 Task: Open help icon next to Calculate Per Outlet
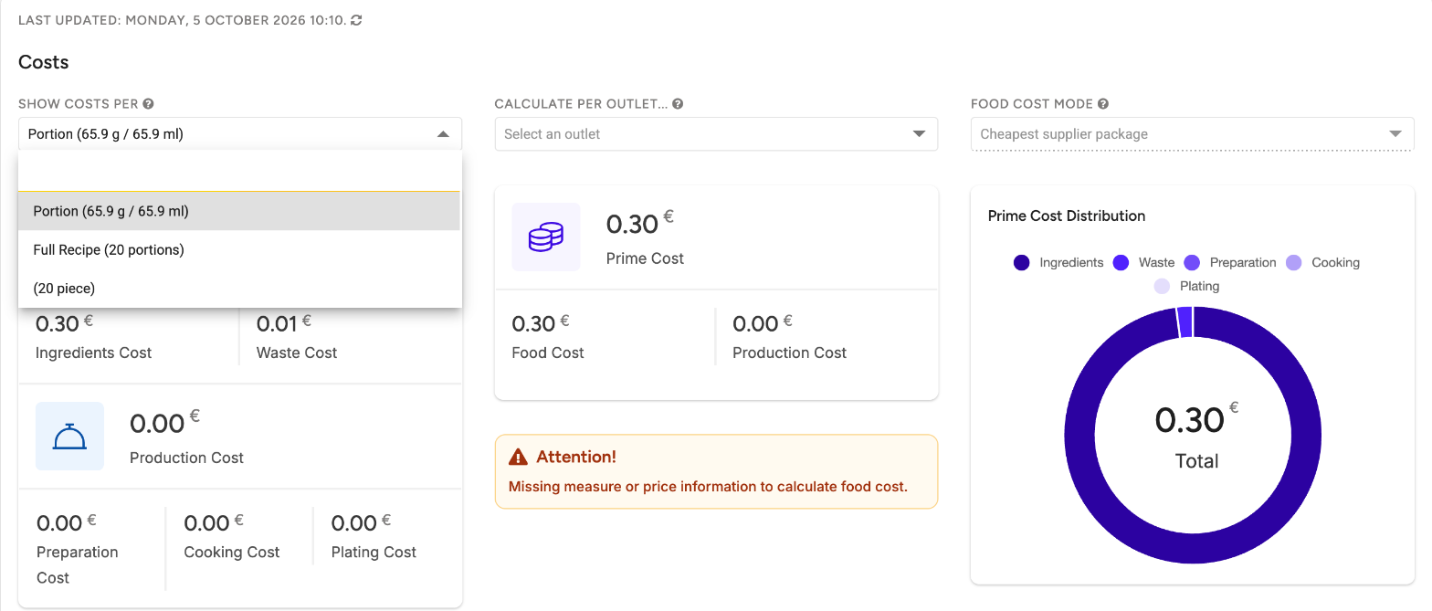[678, 104]
